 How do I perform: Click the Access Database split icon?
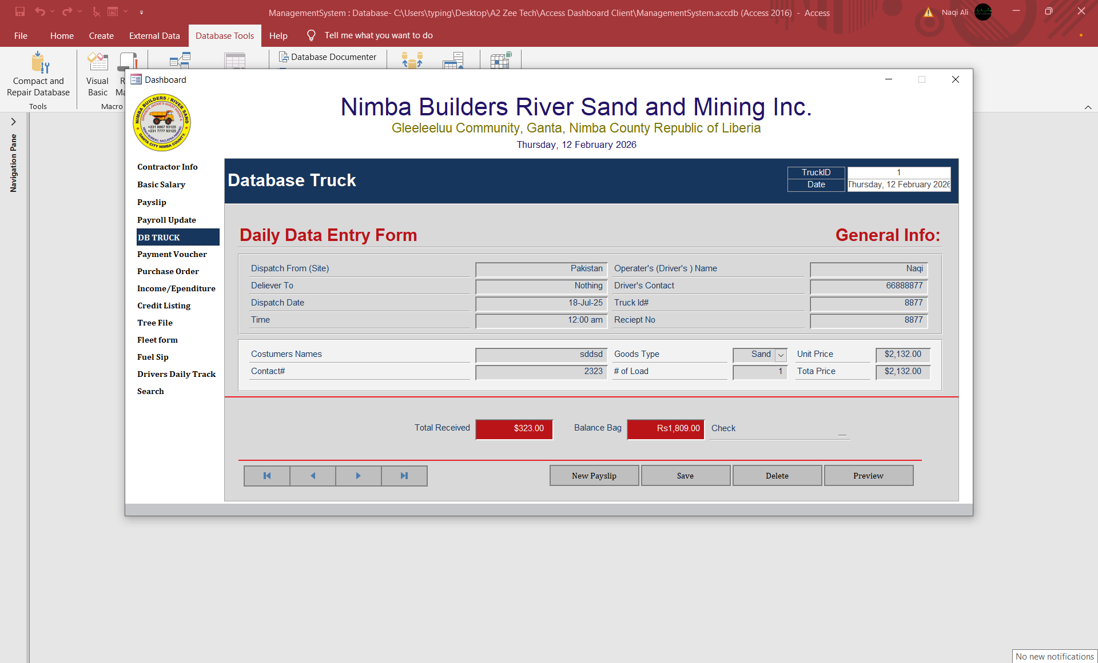pos(412,60)
